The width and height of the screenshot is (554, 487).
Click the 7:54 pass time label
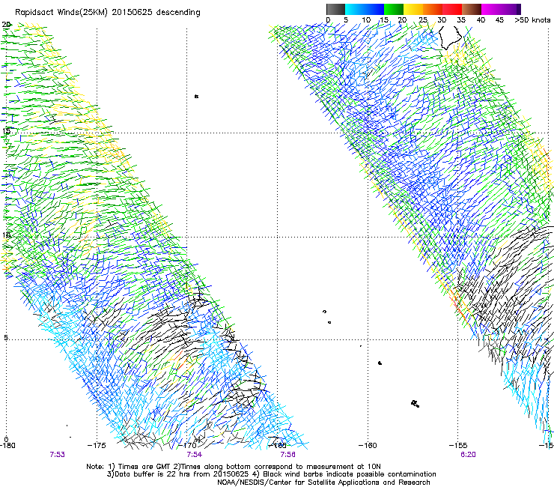pyautogui.click(x=195, y=455)
